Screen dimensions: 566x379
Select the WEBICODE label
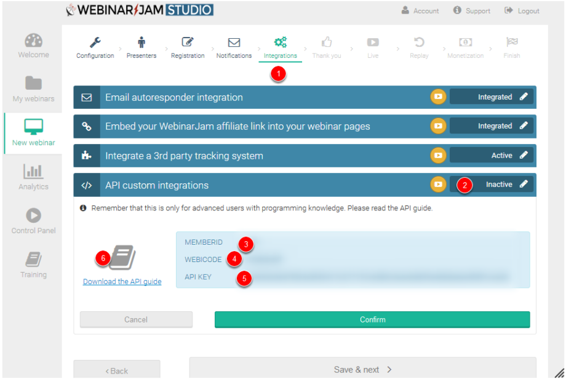(203, 260)
